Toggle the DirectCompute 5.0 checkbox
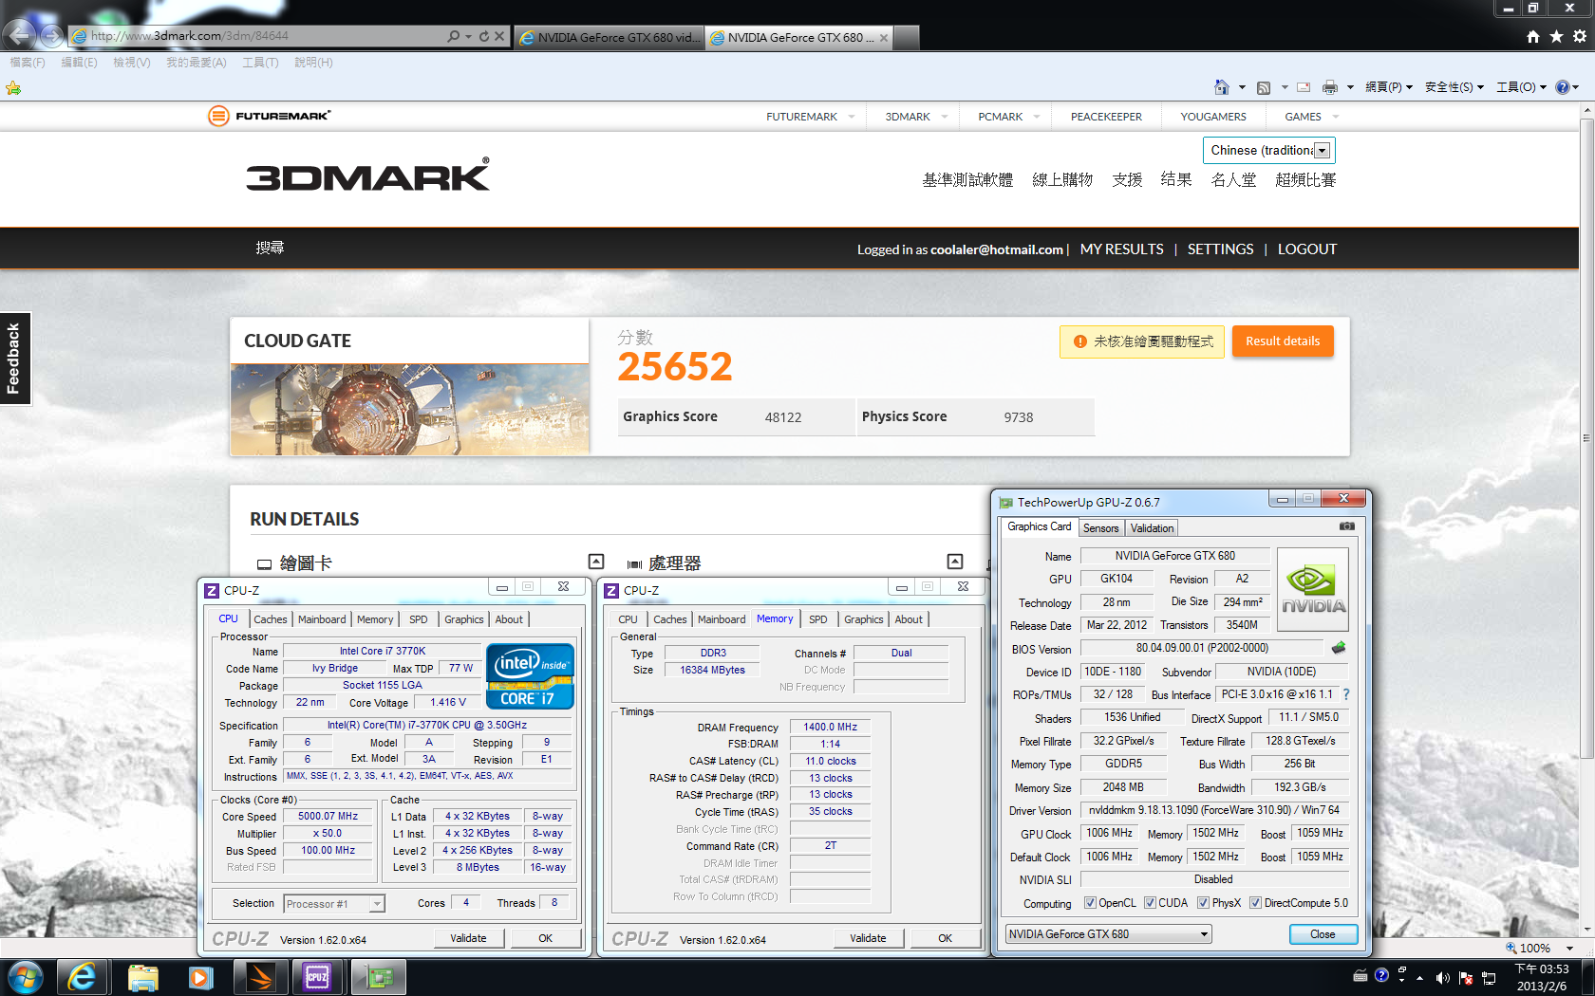This screenshot has height=996, width=1595. click(1255, 903)
